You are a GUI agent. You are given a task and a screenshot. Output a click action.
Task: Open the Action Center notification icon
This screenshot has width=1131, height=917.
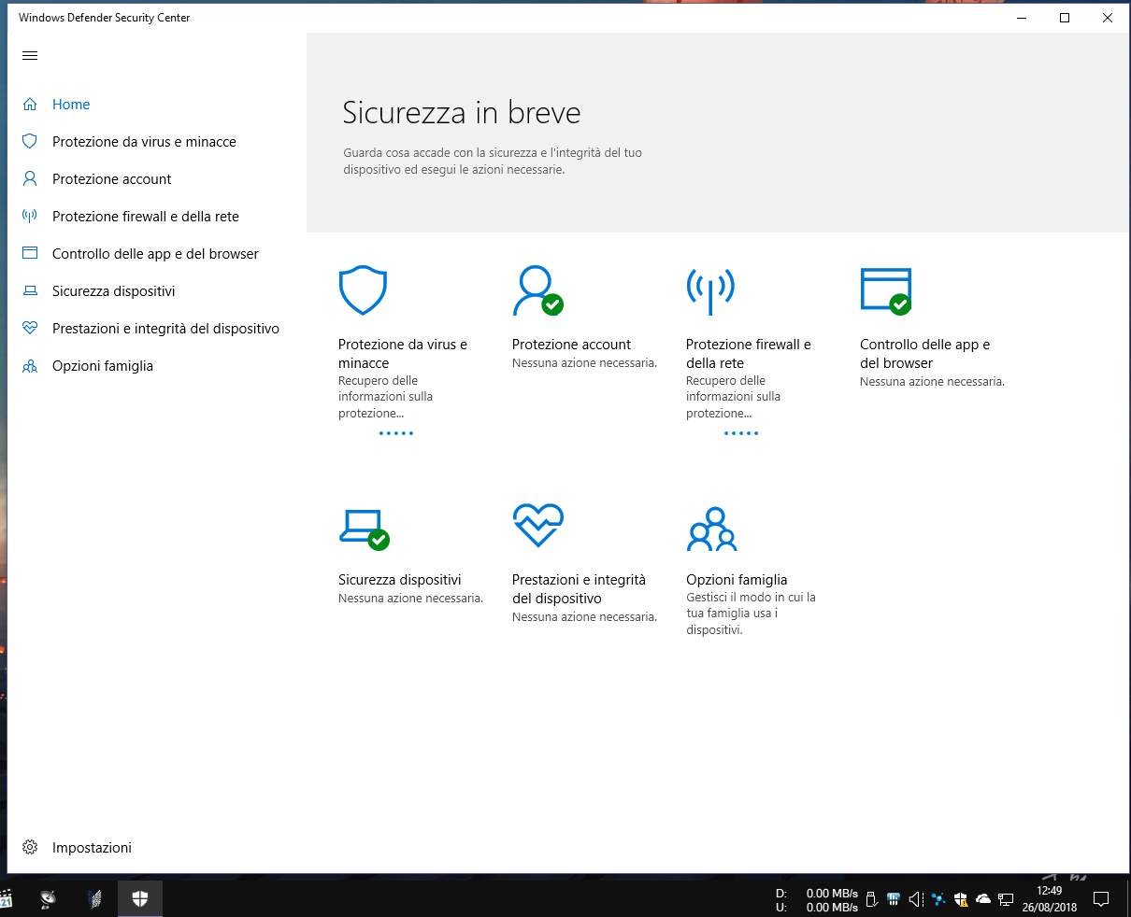click(1101, 899)
